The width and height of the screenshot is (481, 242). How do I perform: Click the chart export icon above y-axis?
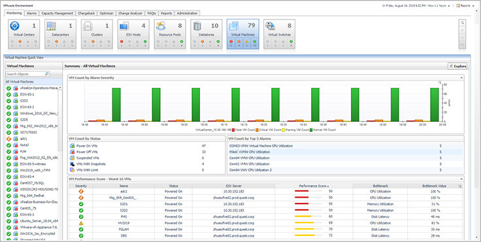[x=440, y=82]
